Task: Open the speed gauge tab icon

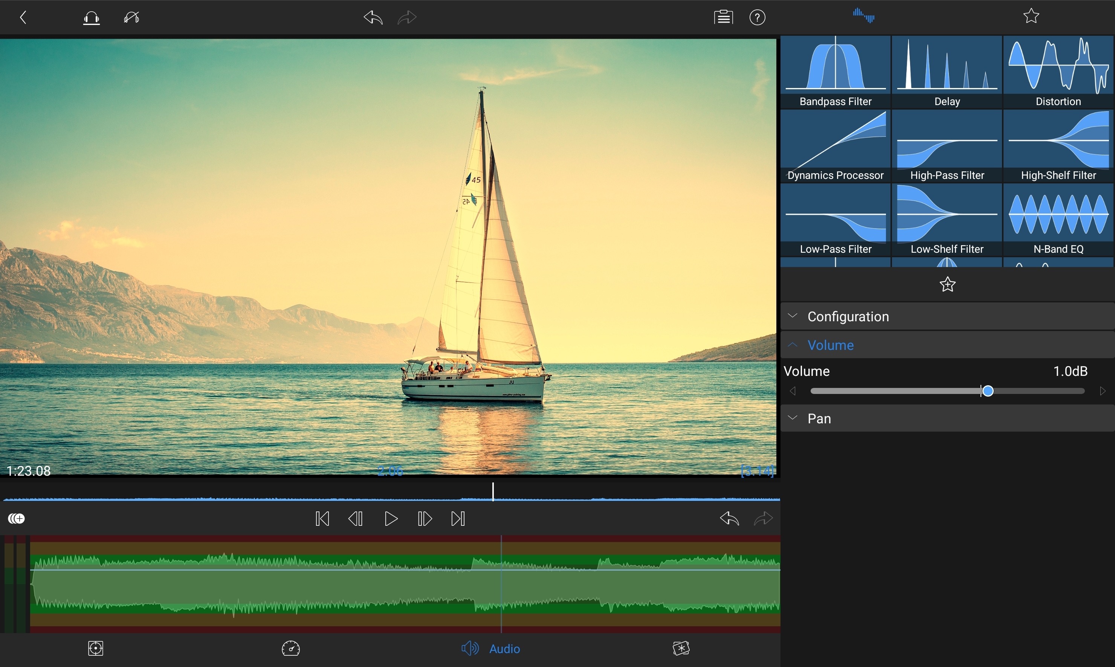Action: [291, 649]
